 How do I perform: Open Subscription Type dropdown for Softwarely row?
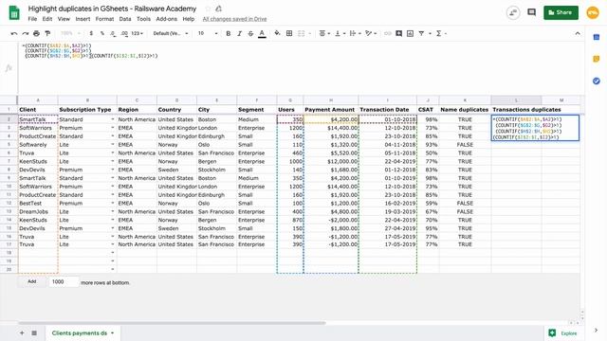pos(113,145)
